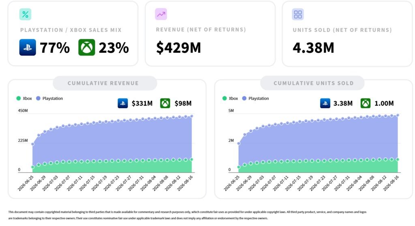Click last PlayStation data point in units chart

398,115
